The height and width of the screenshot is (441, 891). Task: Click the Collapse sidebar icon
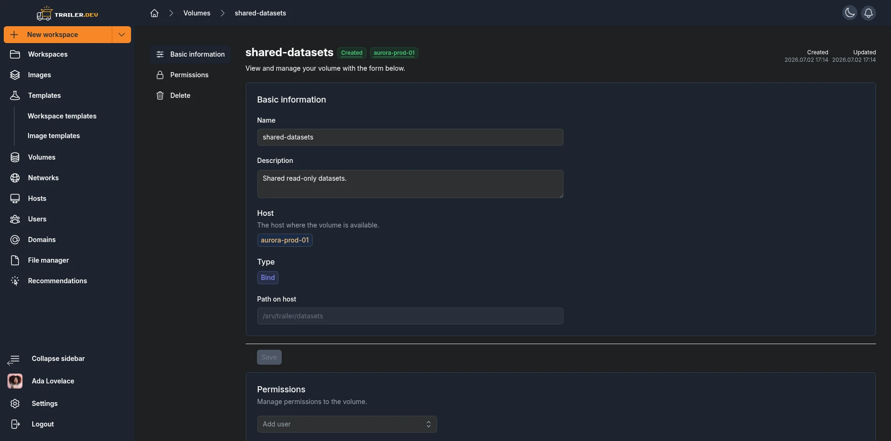(x=14, y=360)
